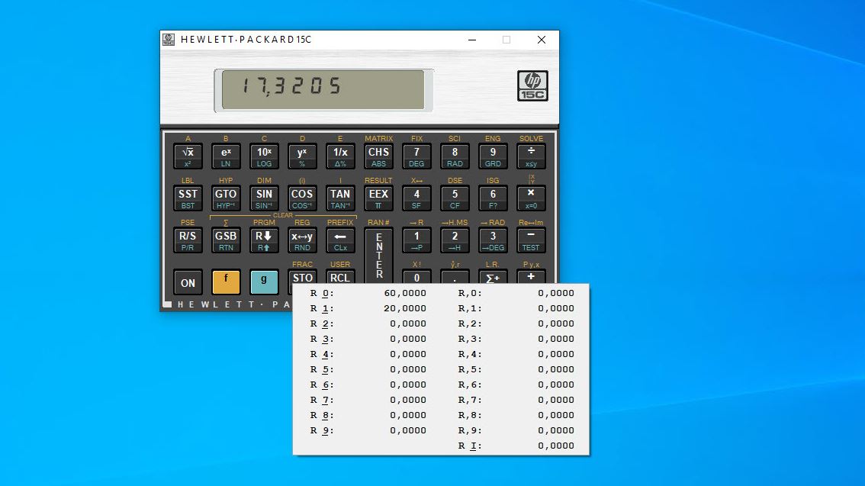Tap the number 3 key
Image resolution: width=865 pixels, height=486 pixels.
(x=493, y=240)
